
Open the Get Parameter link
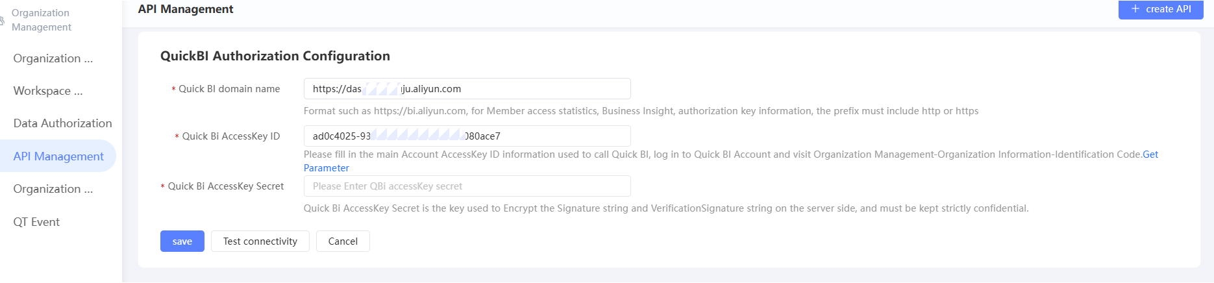point(326,168)
